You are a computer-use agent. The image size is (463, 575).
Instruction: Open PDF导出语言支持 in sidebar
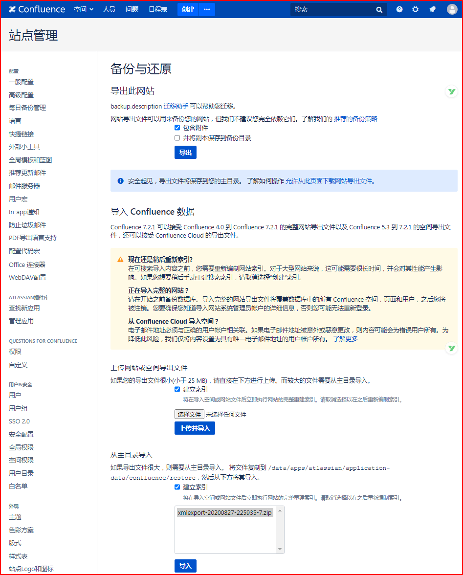[33, 238]
